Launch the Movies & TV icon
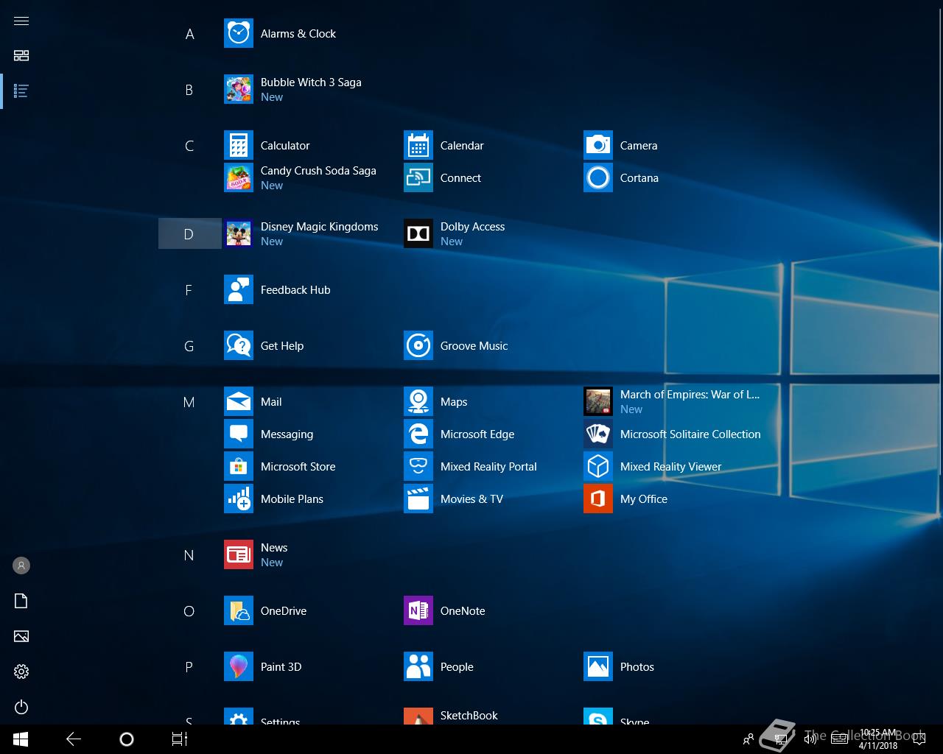Viewport: 943px width, 754px height. click(418, 499)
